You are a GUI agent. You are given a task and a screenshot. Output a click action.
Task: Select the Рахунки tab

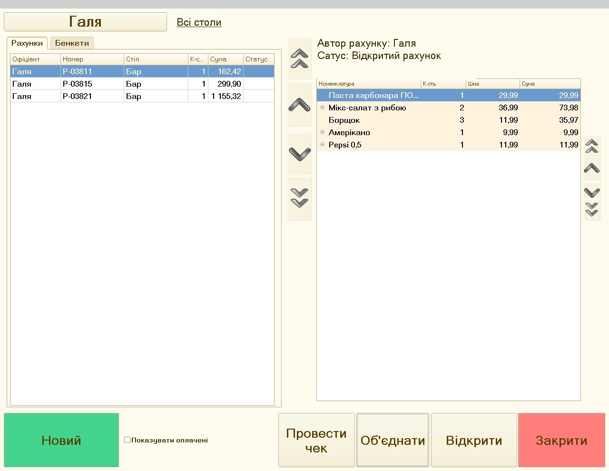(27, 43)
